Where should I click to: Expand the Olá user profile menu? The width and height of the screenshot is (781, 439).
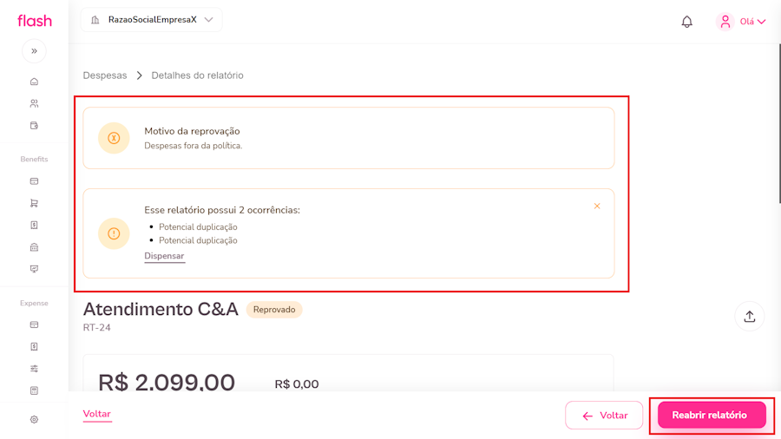coord(742,22)
